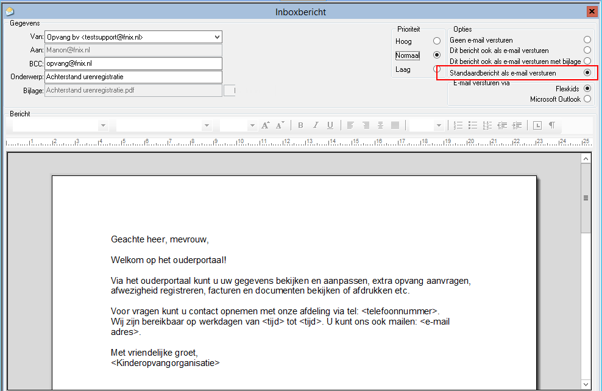Choose Microsoft Outlook for sending e-mail
Viewport: 602px width, 391px height.
tap(587, 99)
